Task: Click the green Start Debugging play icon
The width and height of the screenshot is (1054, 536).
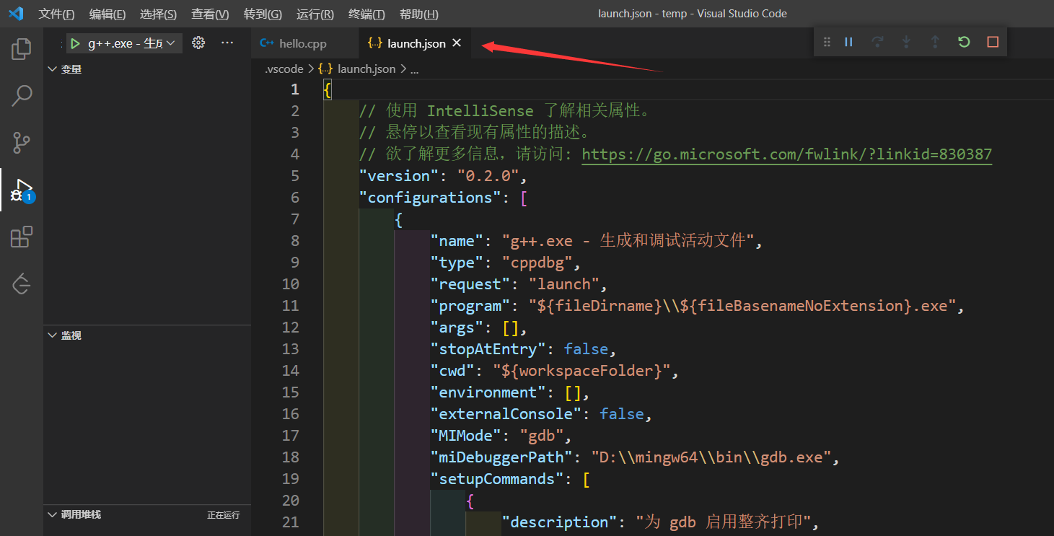Action: (75, 43)
